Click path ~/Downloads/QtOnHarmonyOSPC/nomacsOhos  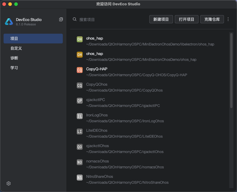(x=125, y=167)
